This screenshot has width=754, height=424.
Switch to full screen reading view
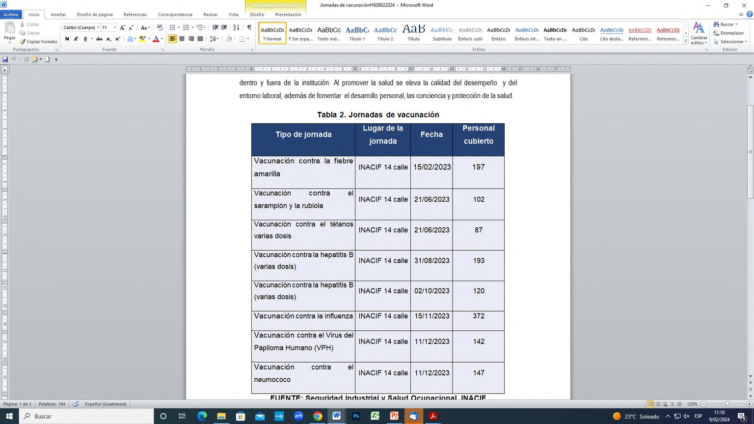(x=658, y=404)
